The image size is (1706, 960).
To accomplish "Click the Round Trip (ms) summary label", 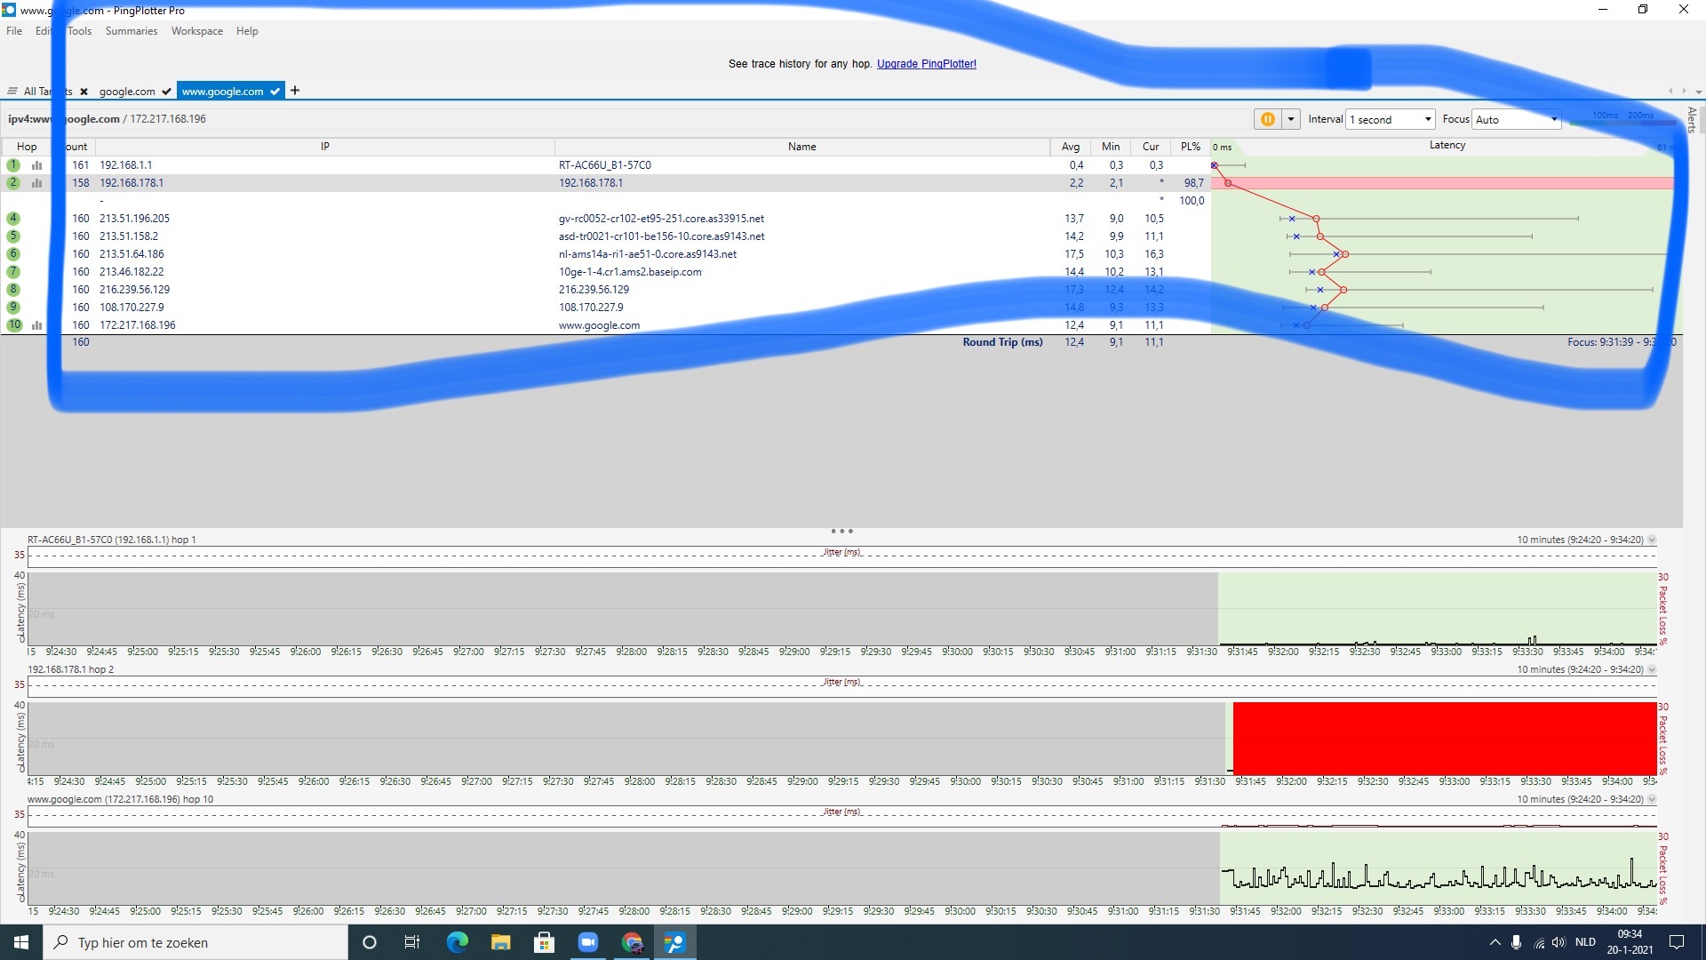I will coord(1002,342).
